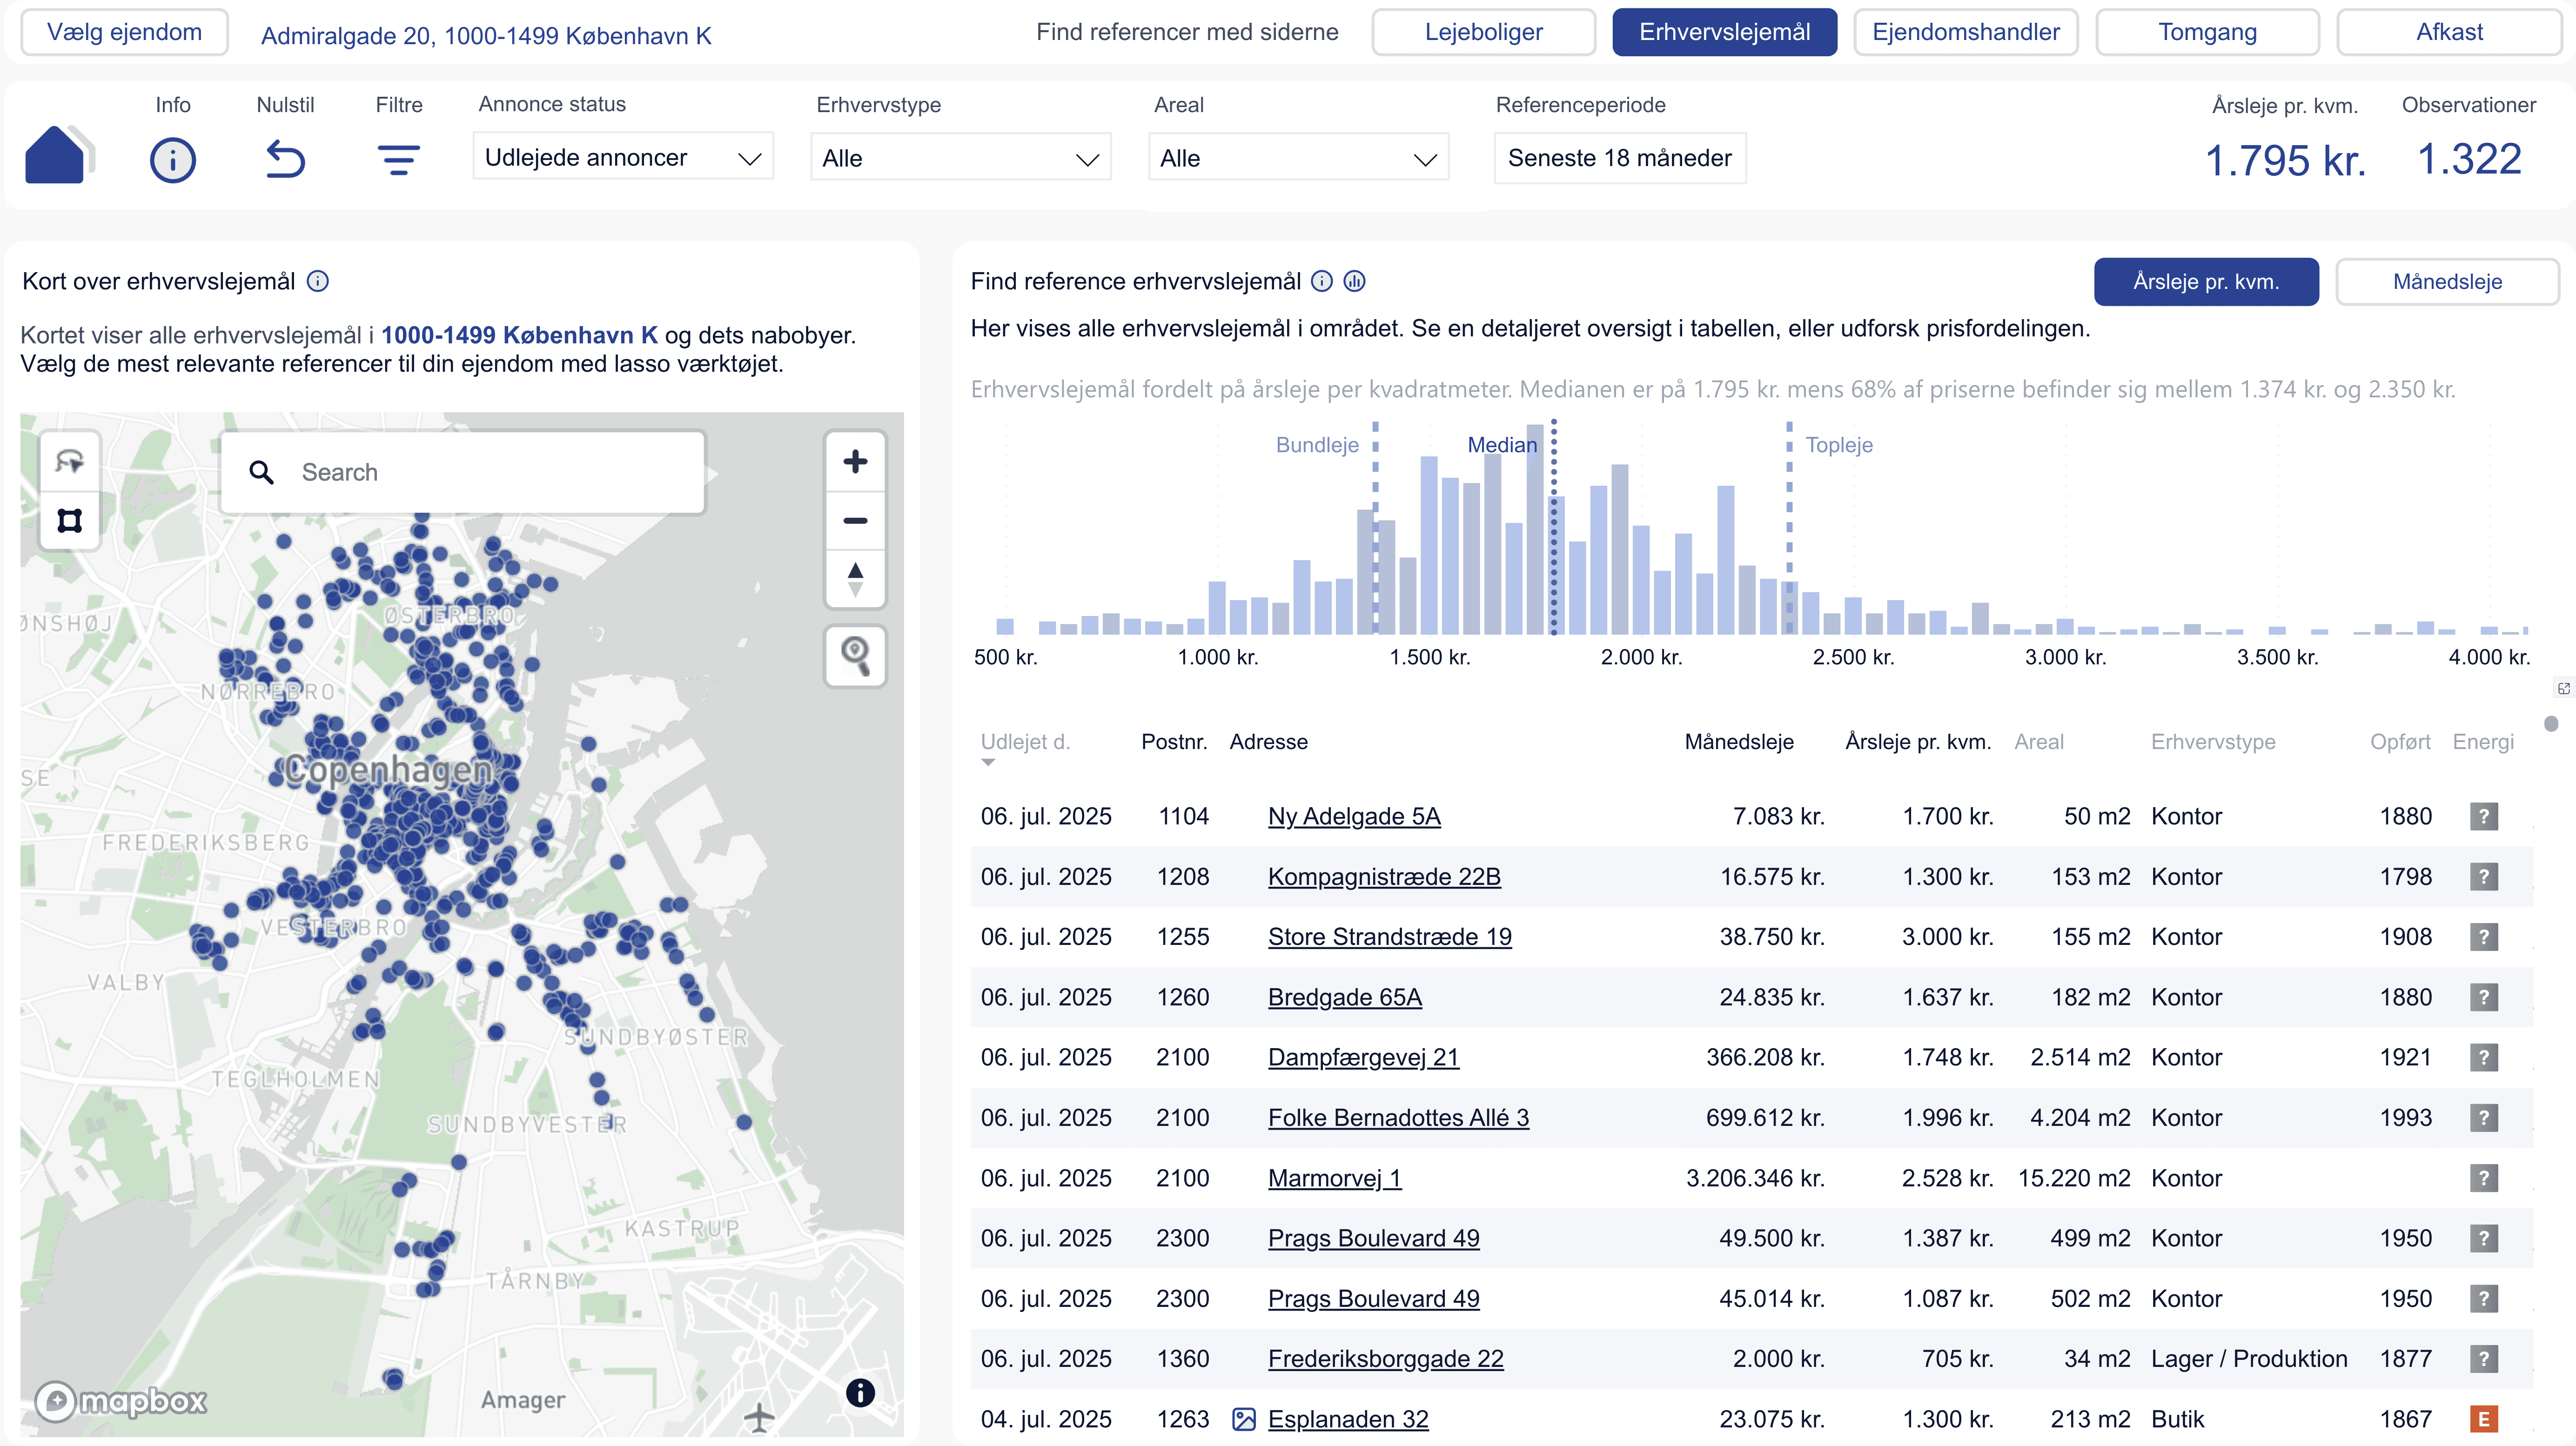The width and height of the screenshot is (2576, 1446).
Task: Open the Filtre filter icon
Action: tap(398, 160)
